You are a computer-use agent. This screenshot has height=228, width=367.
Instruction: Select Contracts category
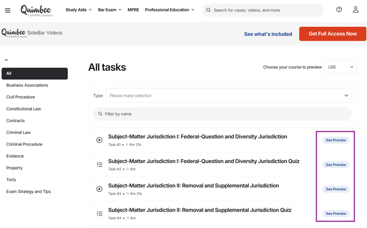coord(15,120)
